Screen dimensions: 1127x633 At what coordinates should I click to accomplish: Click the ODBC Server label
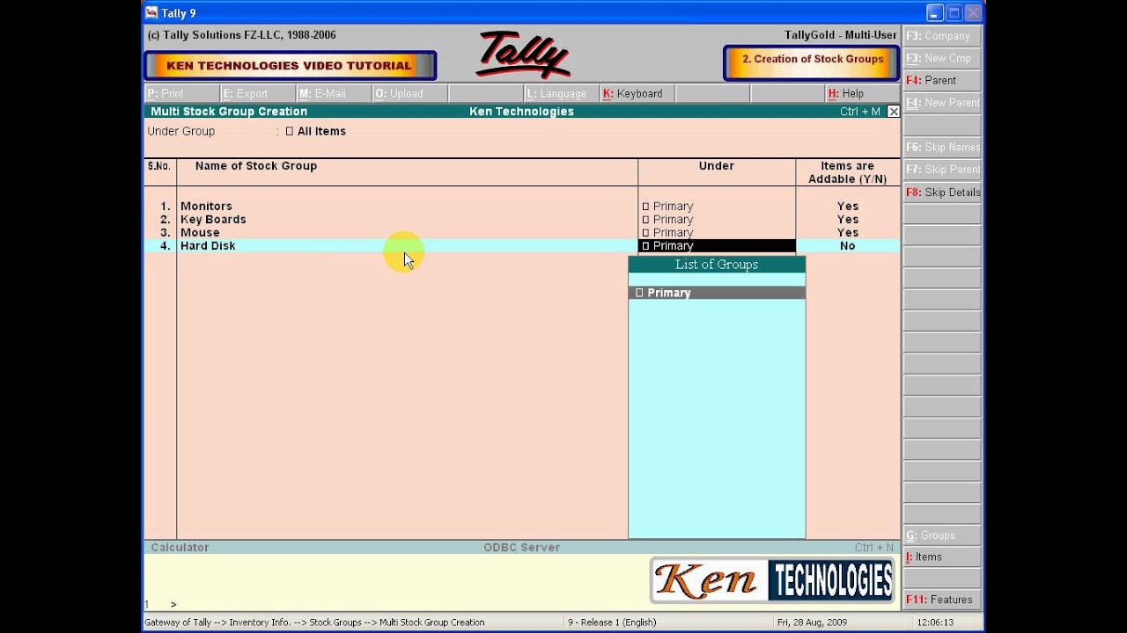click(x=521, y=548)
